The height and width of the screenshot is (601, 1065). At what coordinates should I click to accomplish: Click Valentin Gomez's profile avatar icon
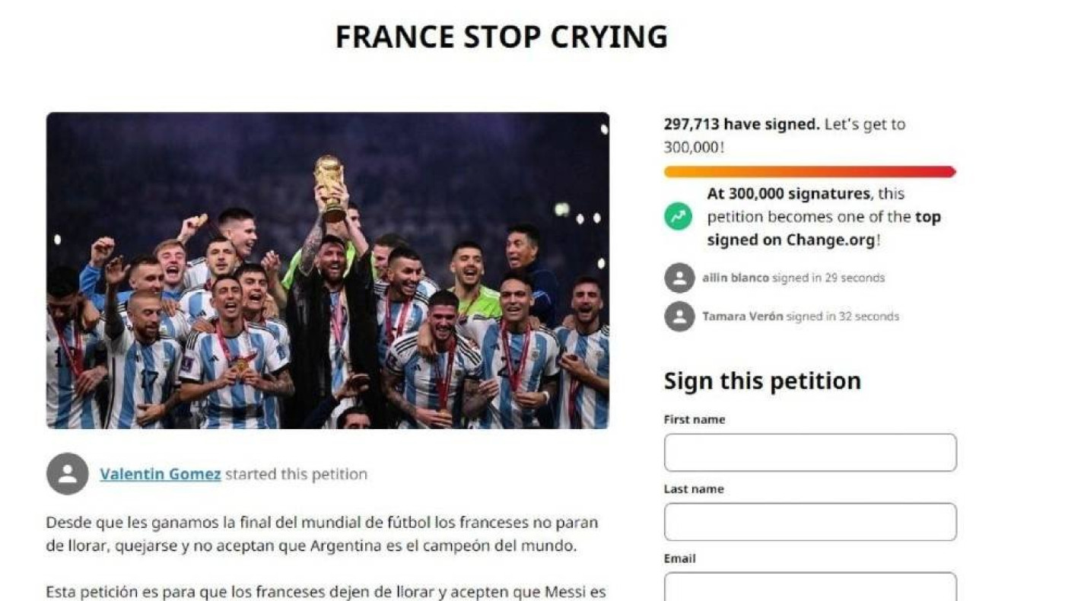(68, 474)
